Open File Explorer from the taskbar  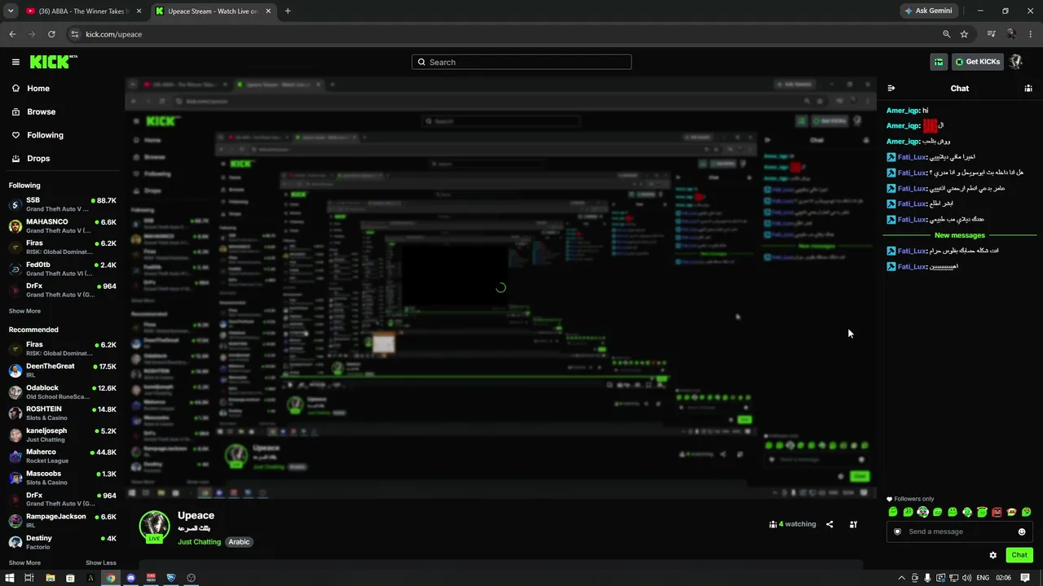point(50,578)
